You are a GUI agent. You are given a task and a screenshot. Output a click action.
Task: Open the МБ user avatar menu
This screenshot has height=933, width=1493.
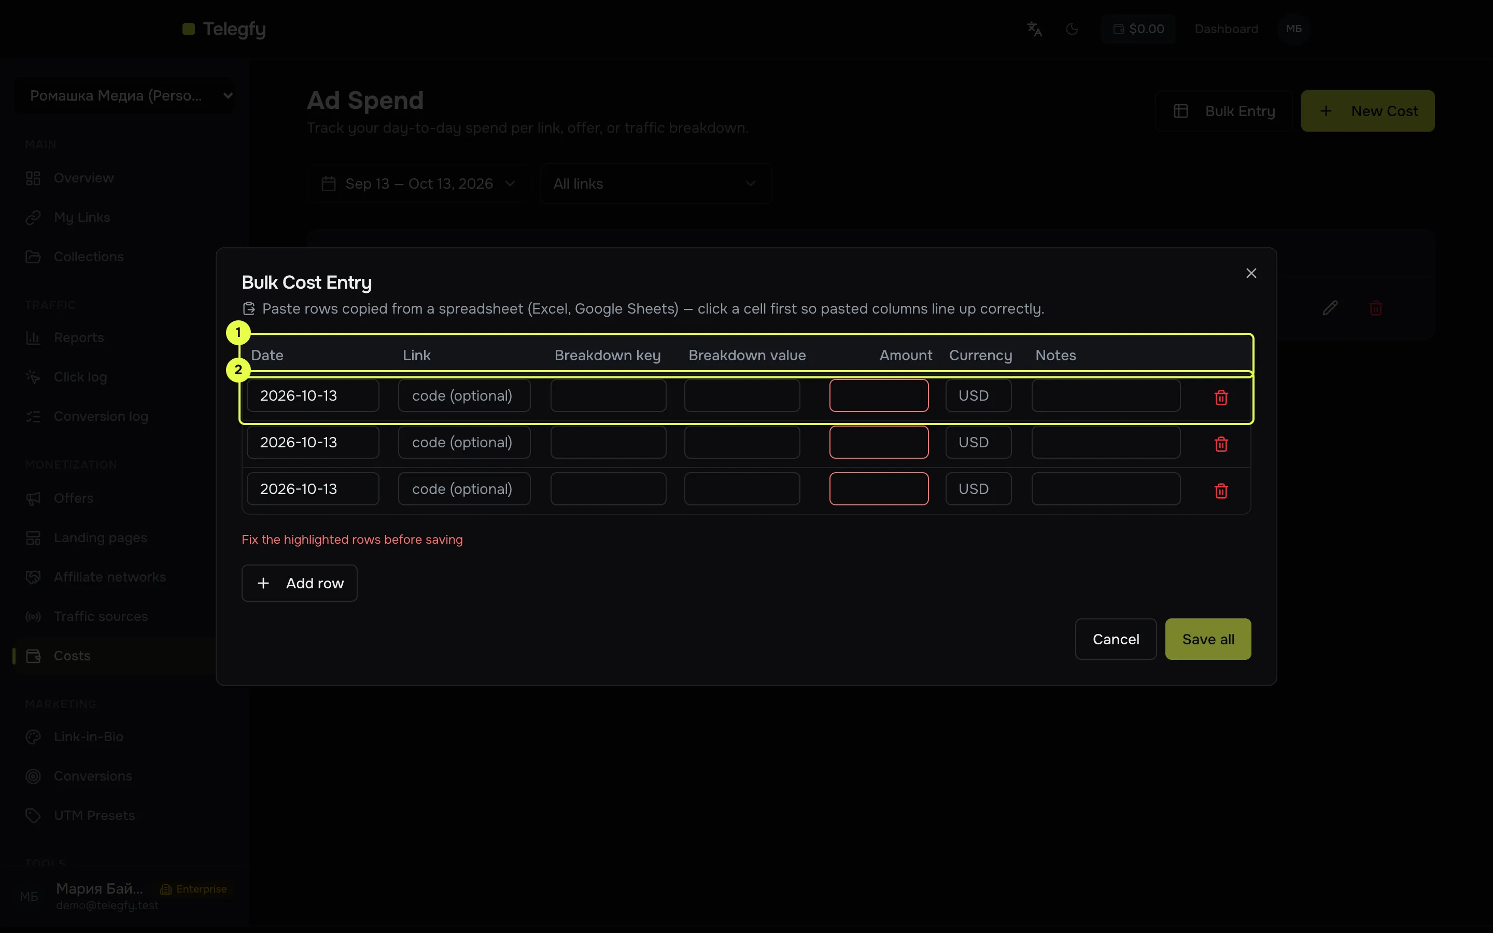coord(1294,29)
